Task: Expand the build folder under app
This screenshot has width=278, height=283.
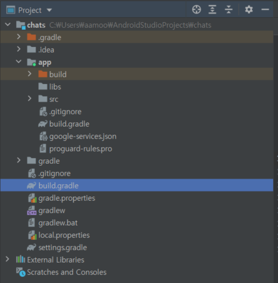Action: click(30, 74)
